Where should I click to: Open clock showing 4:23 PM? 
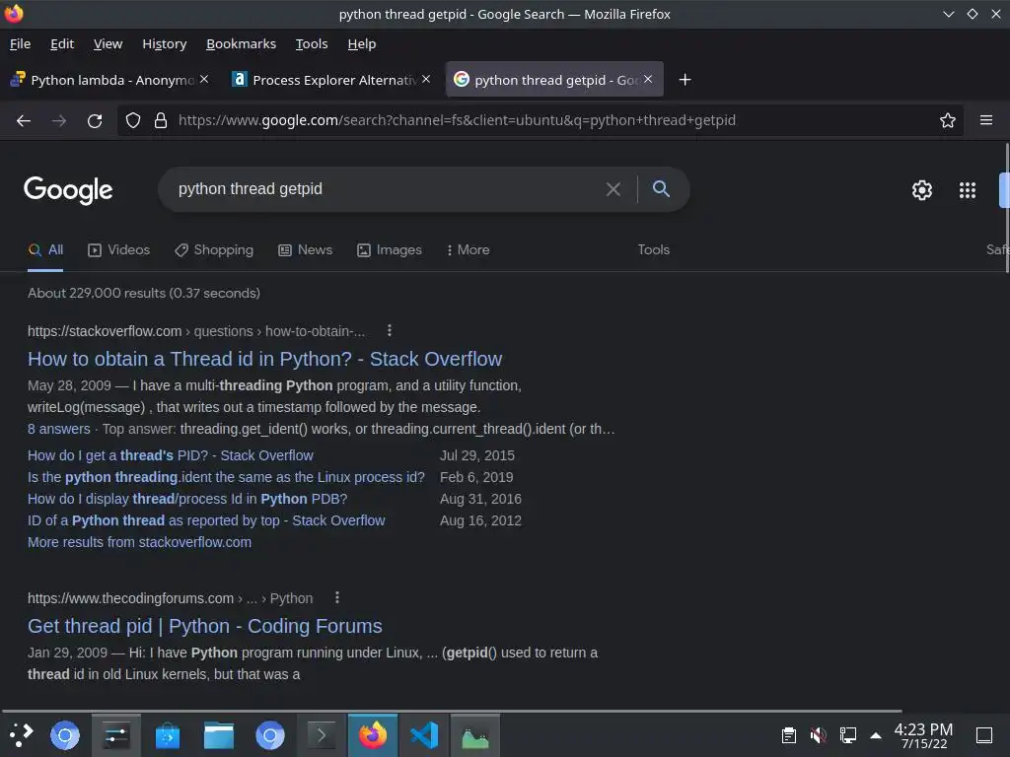coord(923,735)
